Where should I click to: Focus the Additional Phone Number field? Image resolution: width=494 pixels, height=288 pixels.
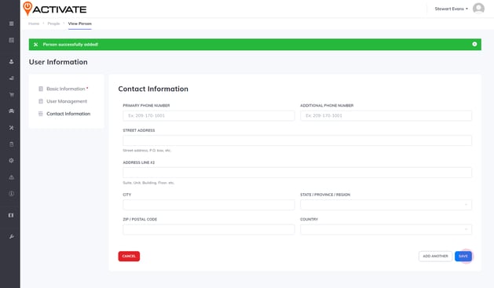coord(386,115)
